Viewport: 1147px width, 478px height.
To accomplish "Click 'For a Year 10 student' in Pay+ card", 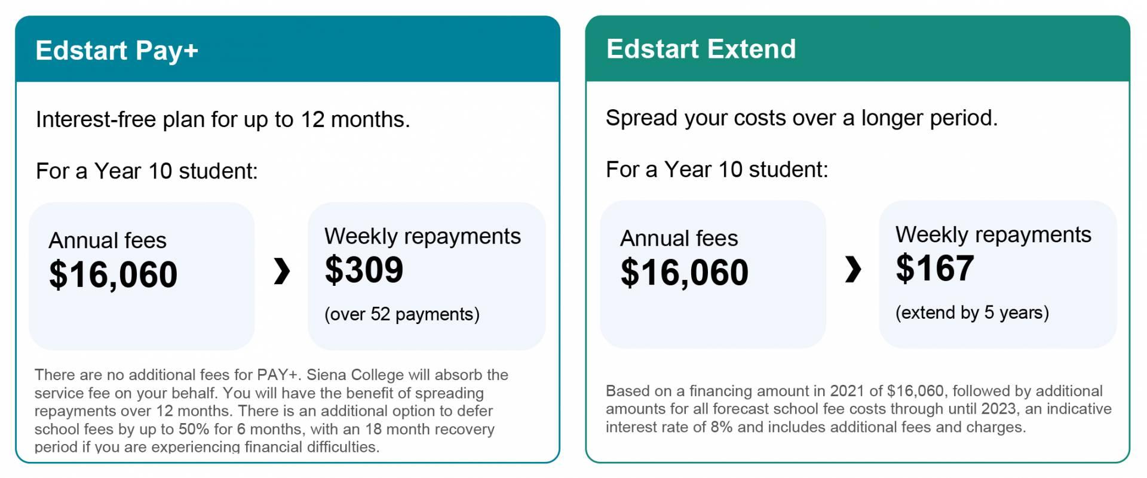I will [x=147, y=171].
